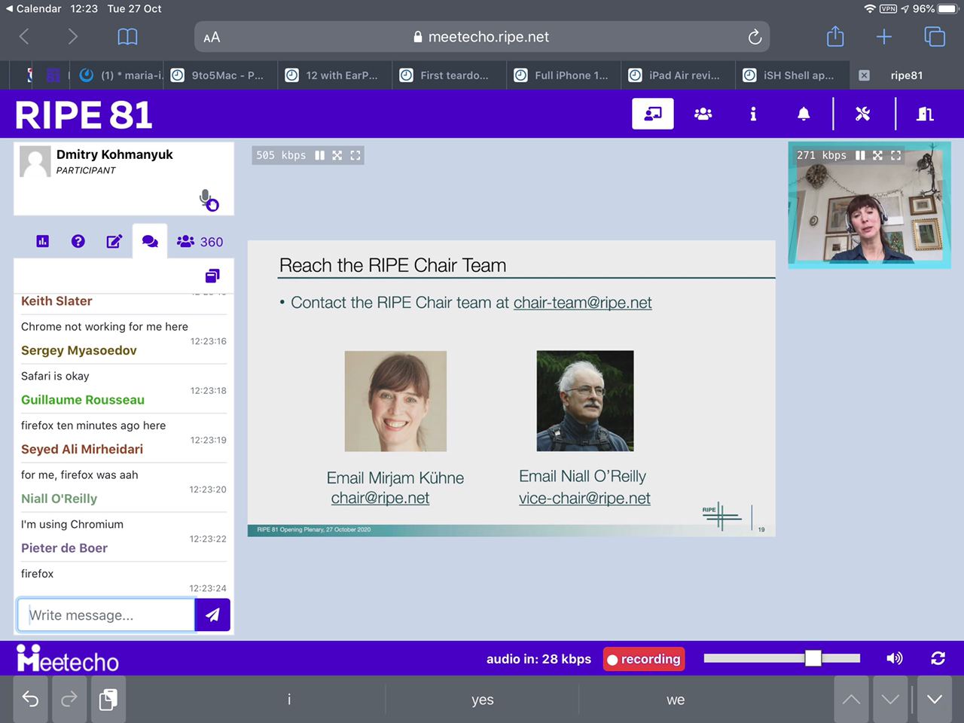Switch to the shared notes edit tab
Image resolution: width=964 pixels, height=723 pixels.
coord(114,241)
